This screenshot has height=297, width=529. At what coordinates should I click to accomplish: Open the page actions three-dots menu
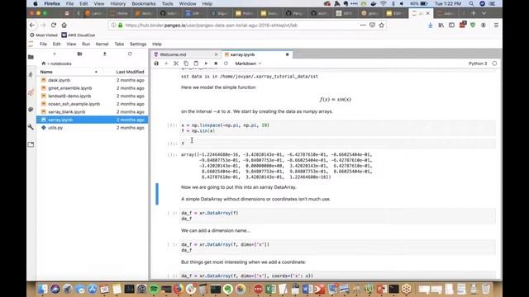pyautogui.click(x=363, y=26)
